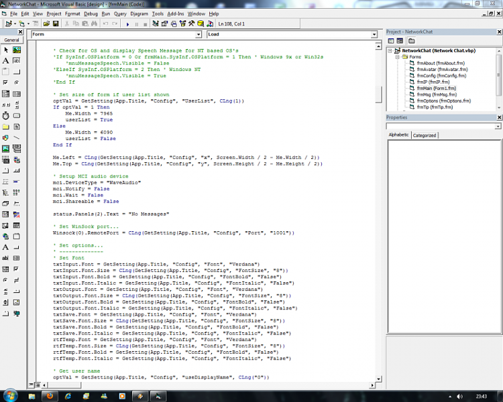The width and height of the screenshot is (503, 402).
Task: Toggle Procedure View at code window bottom
Action: 31,385
